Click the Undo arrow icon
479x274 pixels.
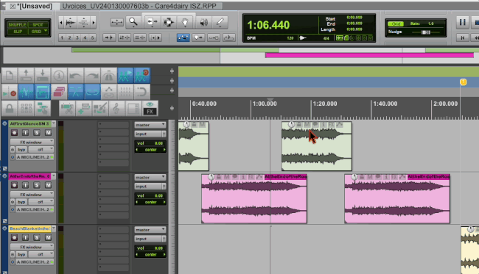click(x=75, y=75)
